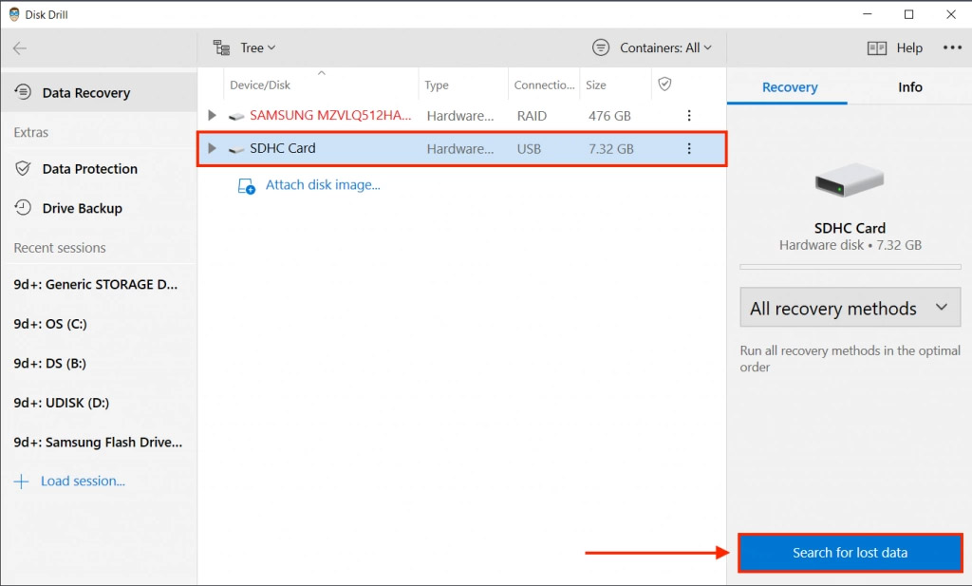
Task: Open recent session DS (B:)
Action: pyautogui.click(x=49, y=364)
